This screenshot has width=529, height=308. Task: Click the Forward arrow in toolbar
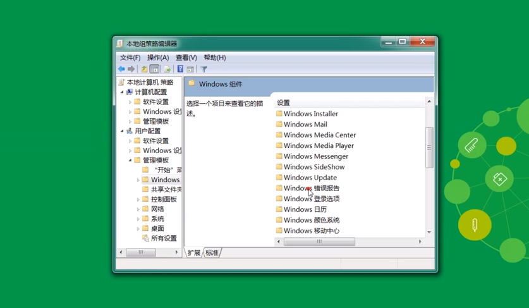coord(131,69)
